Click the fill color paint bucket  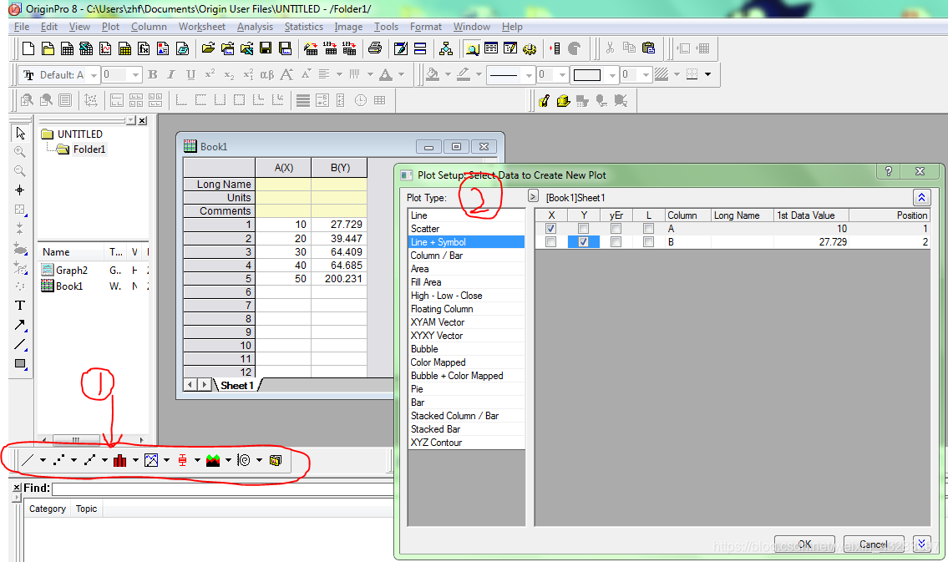[x=433, y=74]
